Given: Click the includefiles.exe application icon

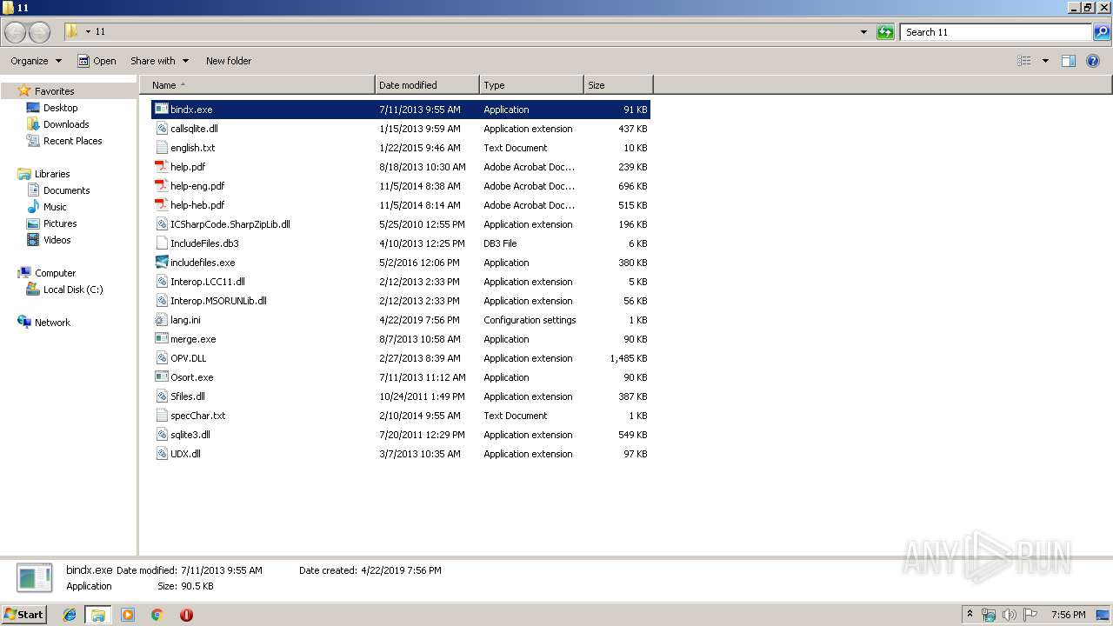Looking at the screenshot, I should click(161, 263).
